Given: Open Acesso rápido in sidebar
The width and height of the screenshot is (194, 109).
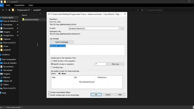Looking at the screenshot, I should pyautogui.click(x=8, y=18).
